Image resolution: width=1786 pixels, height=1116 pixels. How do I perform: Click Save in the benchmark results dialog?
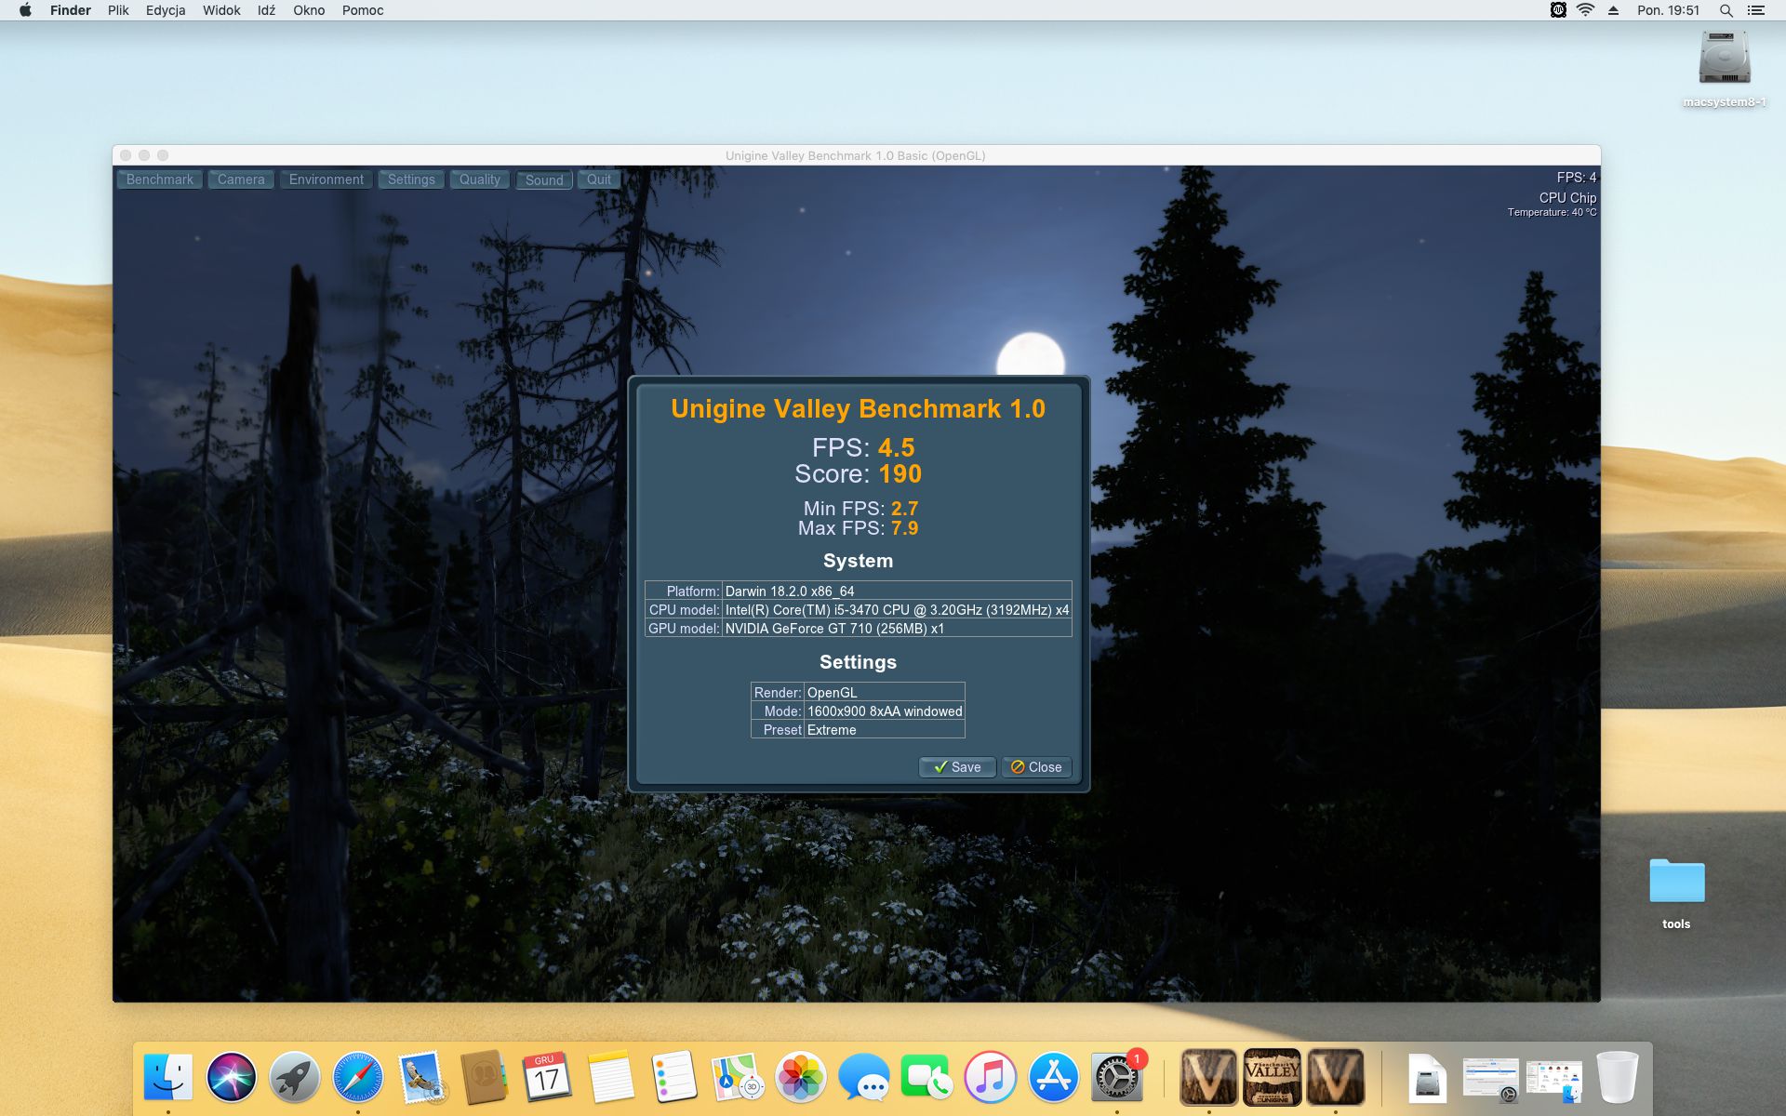point(957,767)
